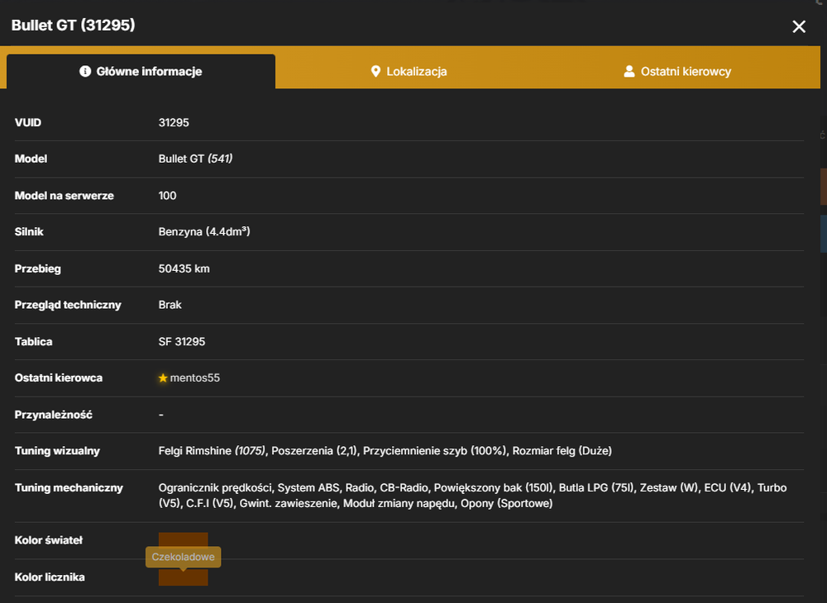The width and height of the screenshot is (827, 603).
Task: Open the Lokalizacja tab
Action: coord(409,72)
